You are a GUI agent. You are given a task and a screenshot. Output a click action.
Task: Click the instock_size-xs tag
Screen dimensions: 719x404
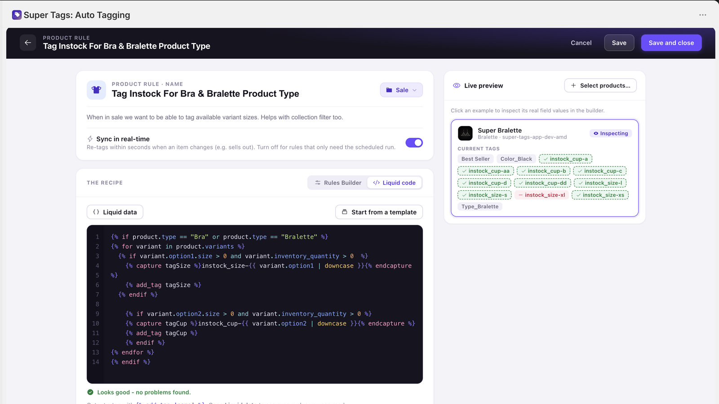pos(600,195)
